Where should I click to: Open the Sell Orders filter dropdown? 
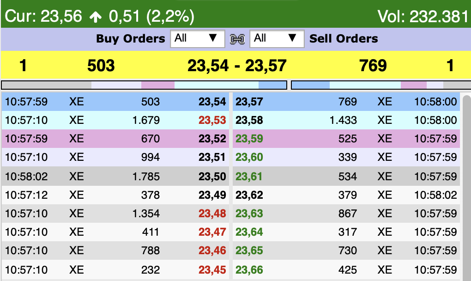tap(277, 38)
